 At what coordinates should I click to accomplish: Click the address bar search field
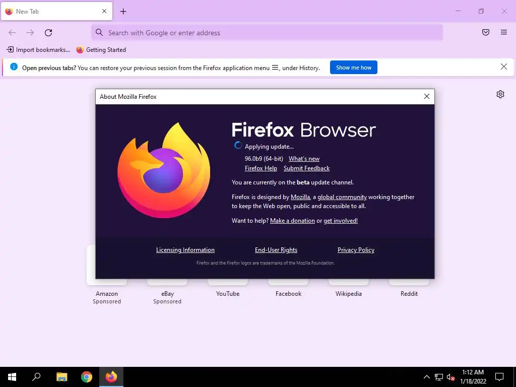tap(267, 33)
